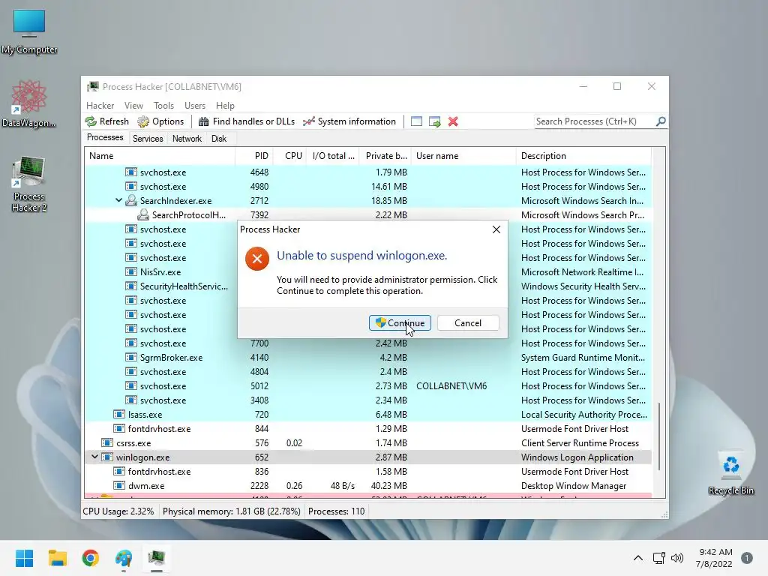Screen dimensions: 768x576
Task: Select SecurityHealthService process row
Action: pyautogui.click(x=368, y=286)
